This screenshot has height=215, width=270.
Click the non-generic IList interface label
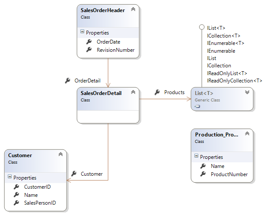tap(211, 58)
